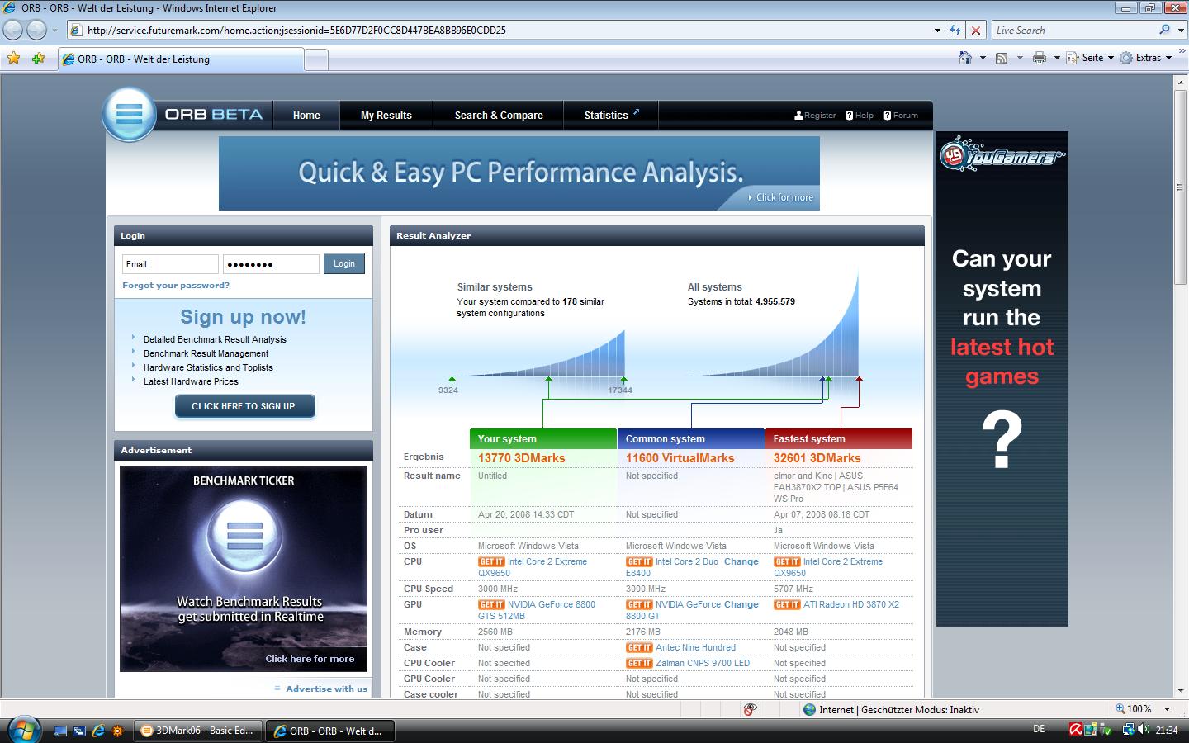Click the Forum link in header

(901, 116)
